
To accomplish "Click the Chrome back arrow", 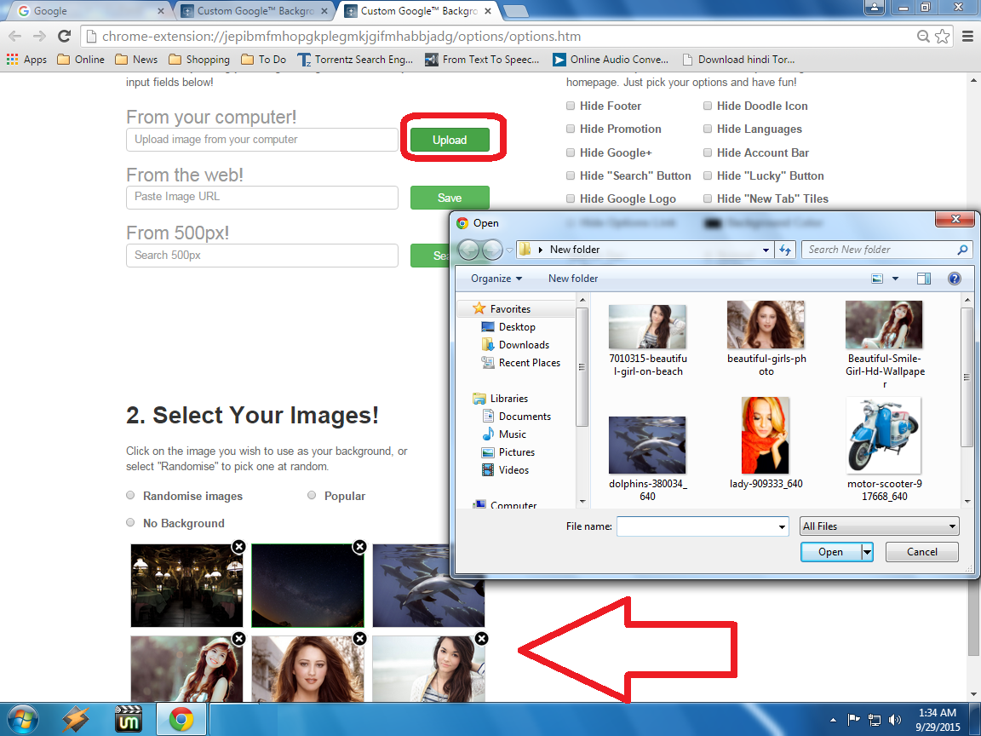I will (x=15, y=37).
